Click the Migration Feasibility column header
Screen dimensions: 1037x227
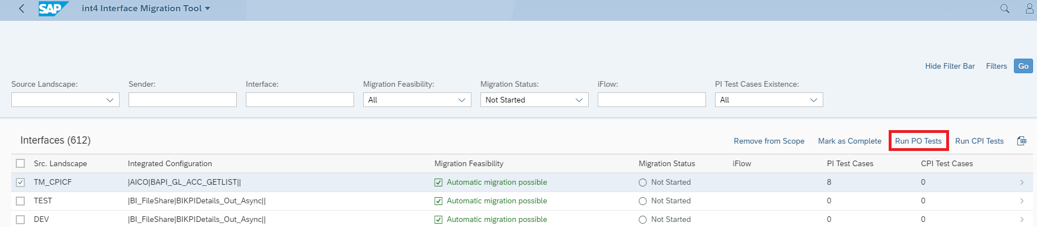tap(469, 163)
